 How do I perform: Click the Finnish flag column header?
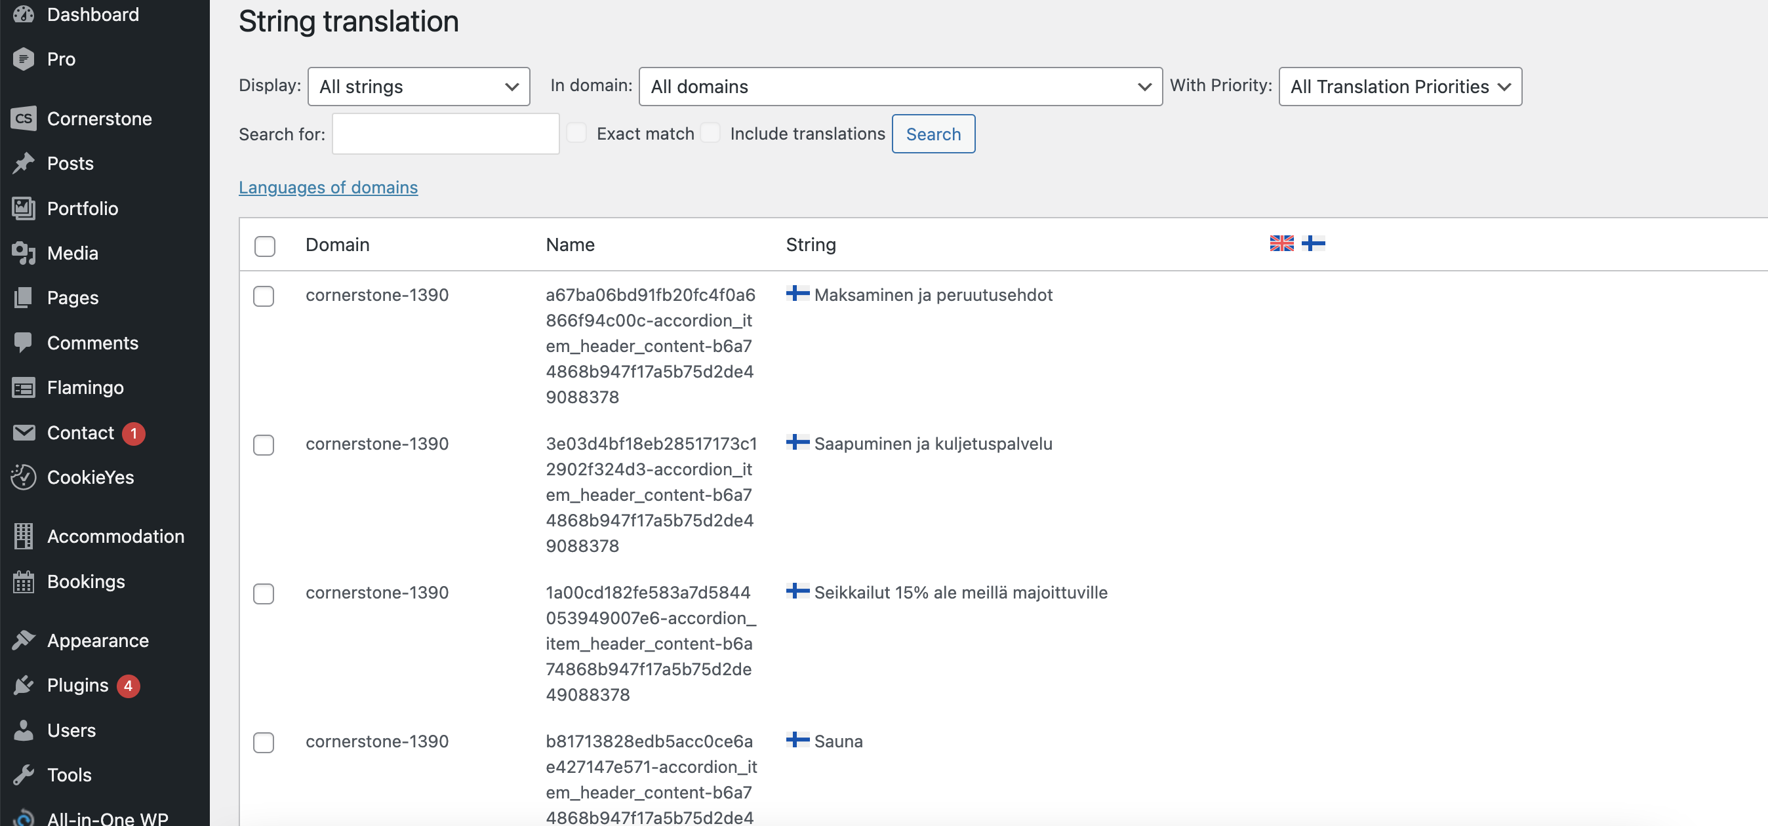[1312, 244]
